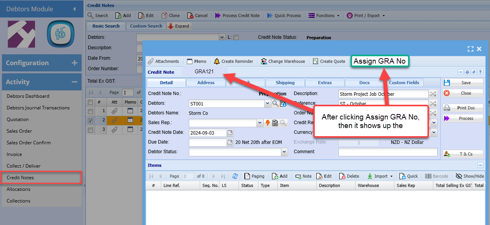Image resolution: width=490 pixels, height=225 pixels.
Task: Click the Assign GRA No button
Action: pos(379,61)
